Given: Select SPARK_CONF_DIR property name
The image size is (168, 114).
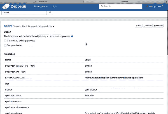Looking at the screenshot, I should (x=15, y=78).
